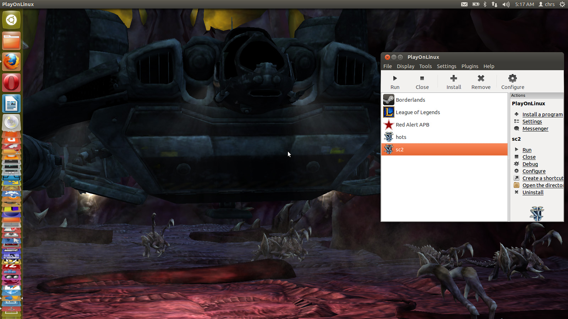Click the Uninstall cross icon

coord(517,192)
